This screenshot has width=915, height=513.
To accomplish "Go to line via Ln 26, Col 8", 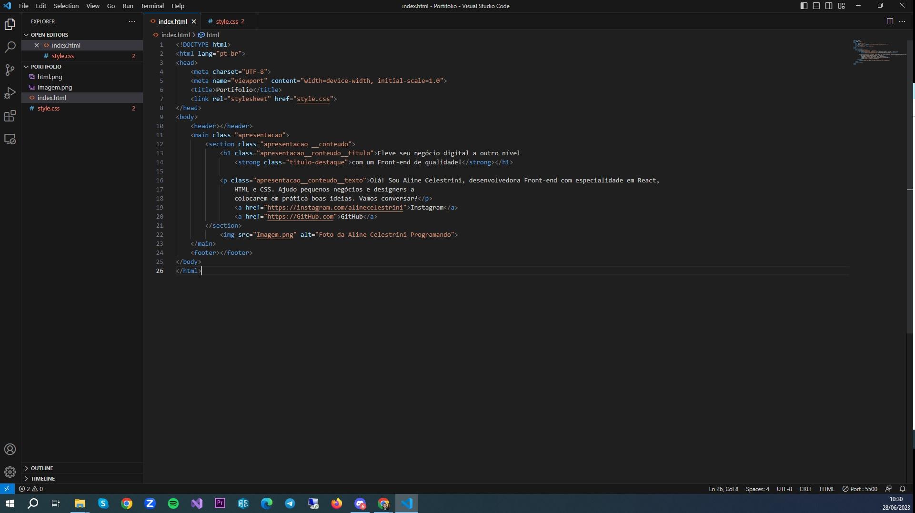I will pos(724,489).
